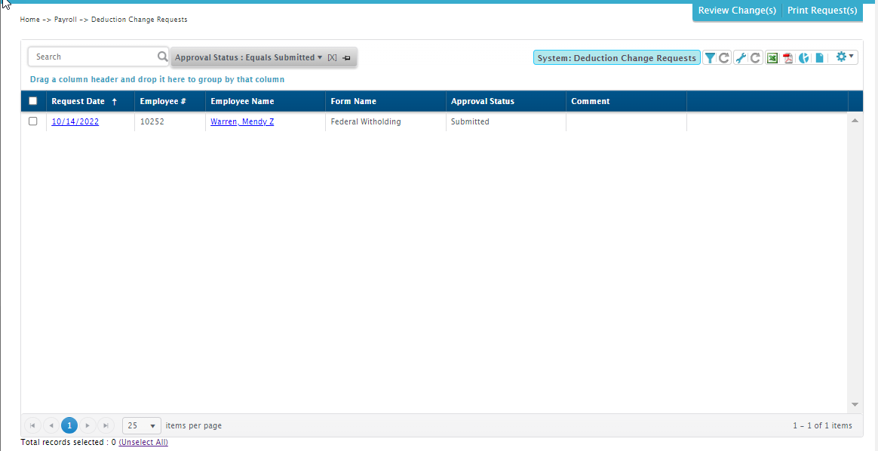Click the Review Change(s) button
This screenshot has height=451, width=878.
[x=737, y=11]
